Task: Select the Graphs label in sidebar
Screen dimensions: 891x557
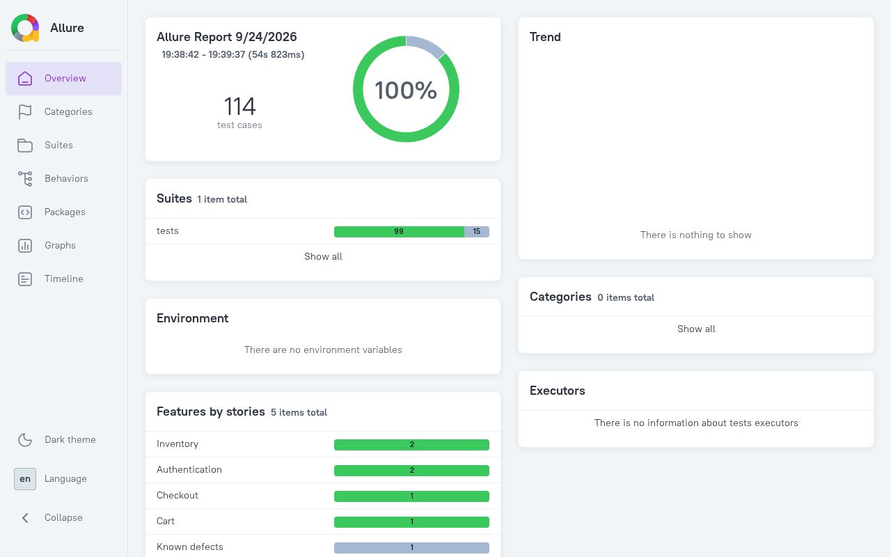Action: pyautogui.click(x=60, y=246)
